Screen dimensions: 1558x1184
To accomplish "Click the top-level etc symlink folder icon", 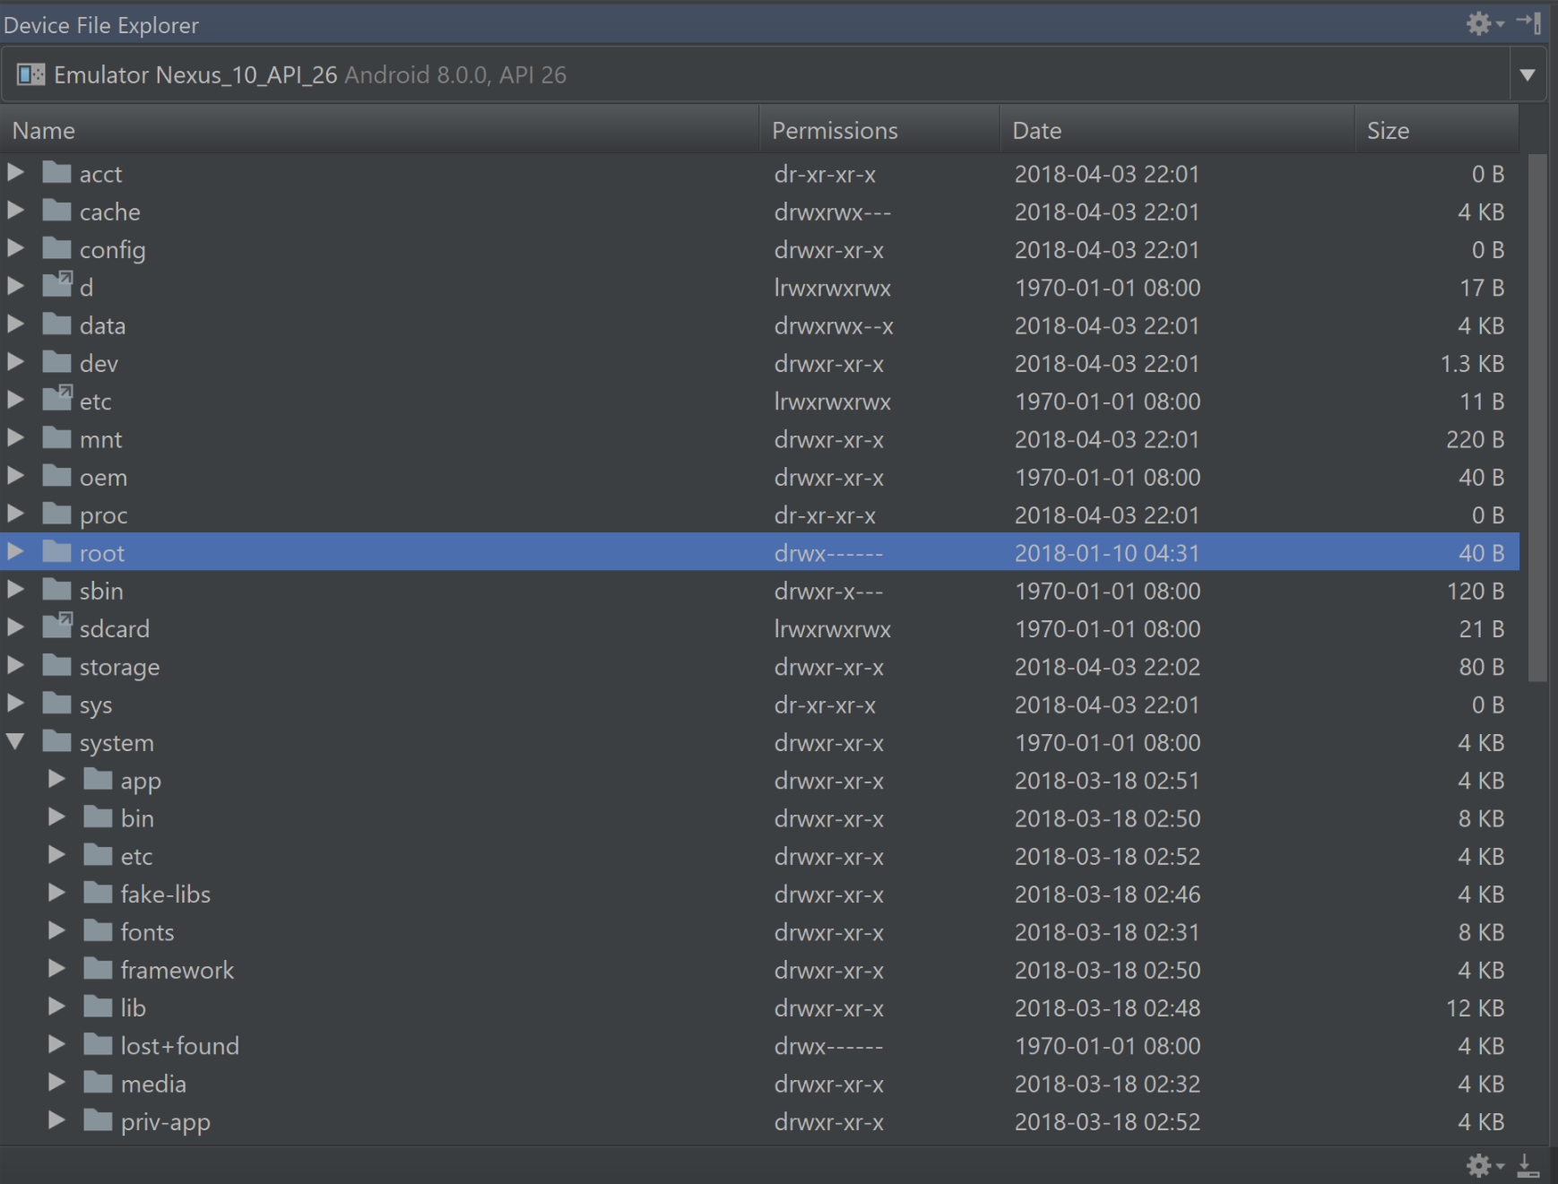I will click(56, 399).
